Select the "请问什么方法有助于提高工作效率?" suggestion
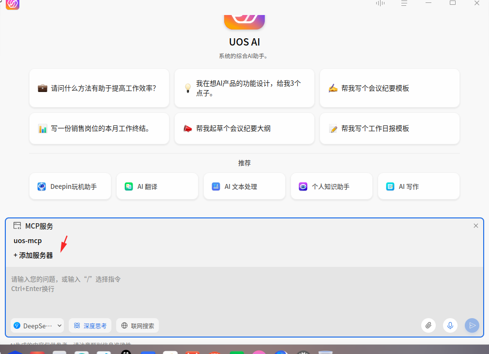The width and height of the screenshot is (489, 354). pyautogui.click(x=99, y=88)
